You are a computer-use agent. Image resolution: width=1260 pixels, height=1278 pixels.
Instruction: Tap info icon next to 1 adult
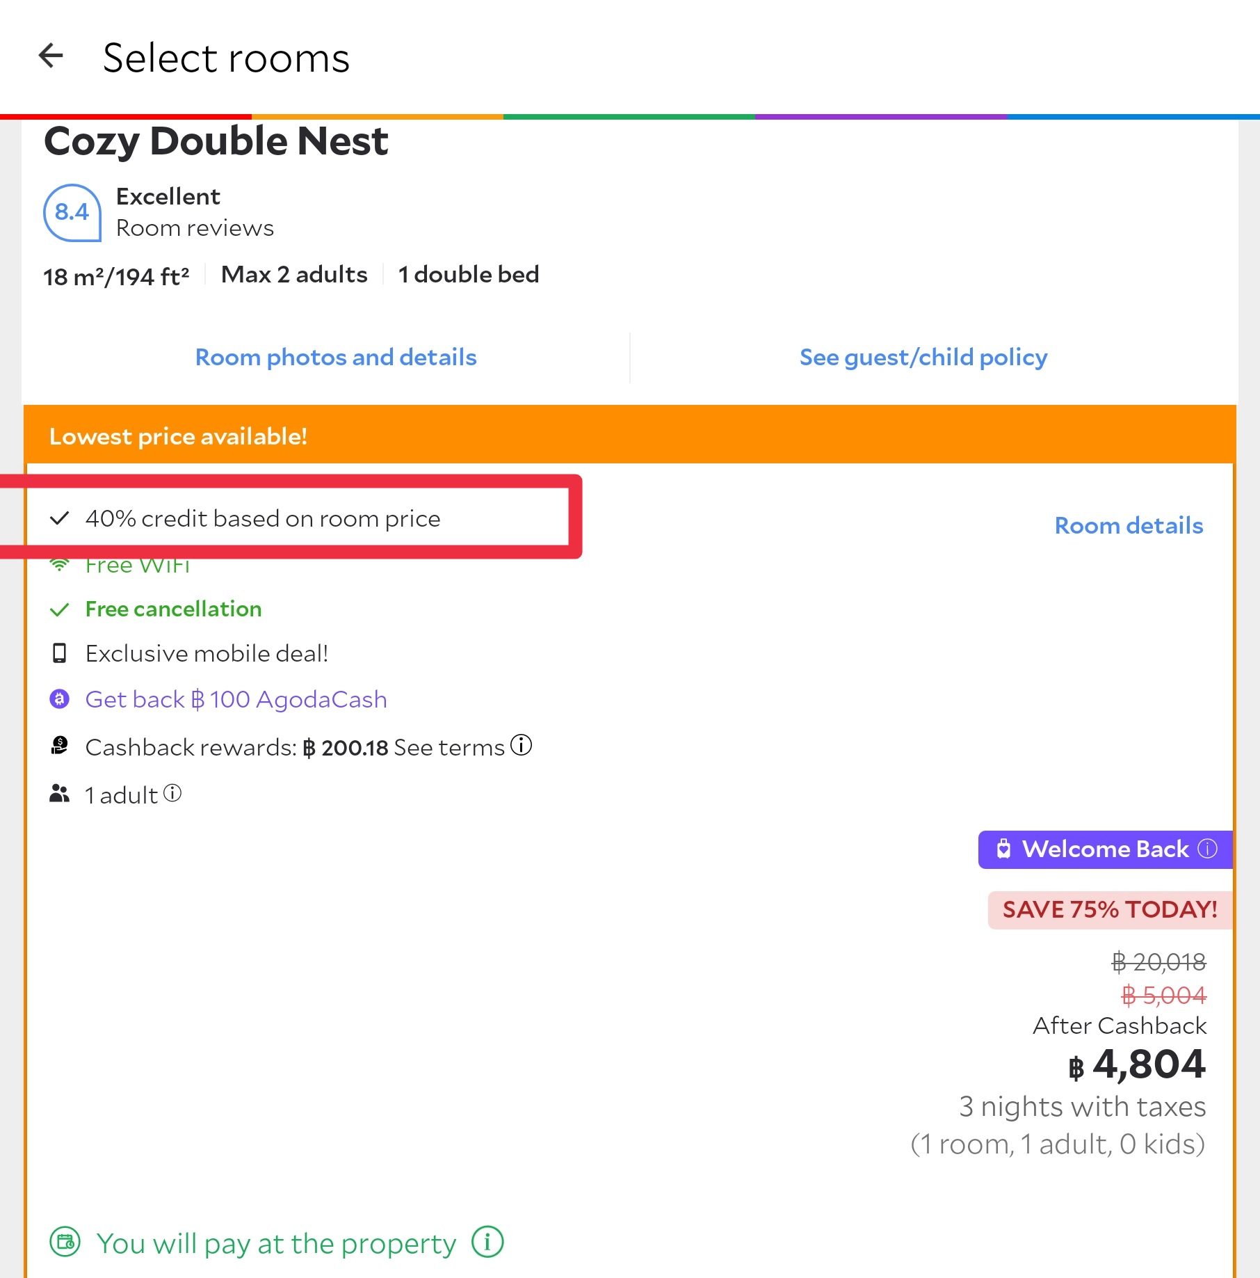coord(172,793)
